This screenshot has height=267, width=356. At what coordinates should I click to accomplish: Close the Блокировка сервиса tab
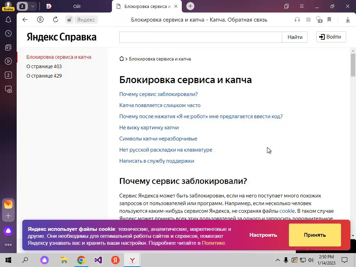tap(176, 6)
